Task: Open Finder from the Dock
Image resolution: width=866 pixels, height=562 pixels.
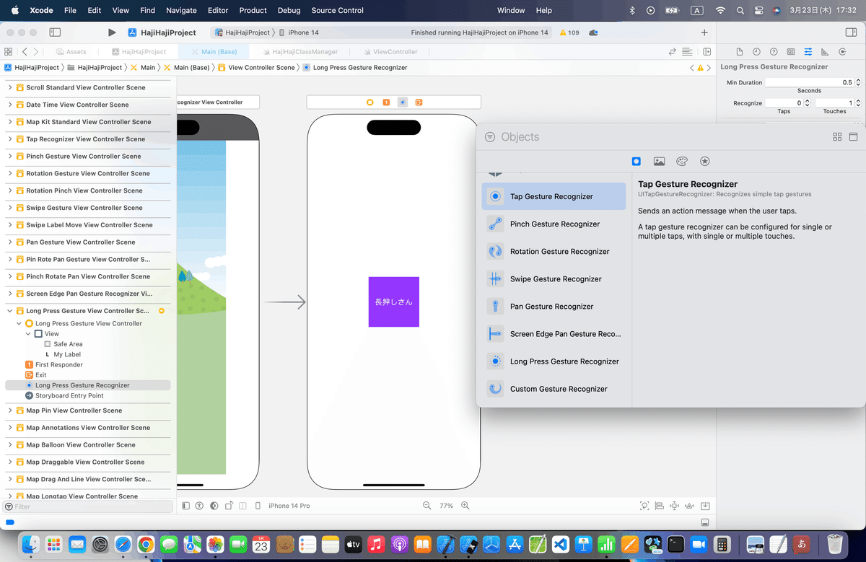Action: point(30,543)
